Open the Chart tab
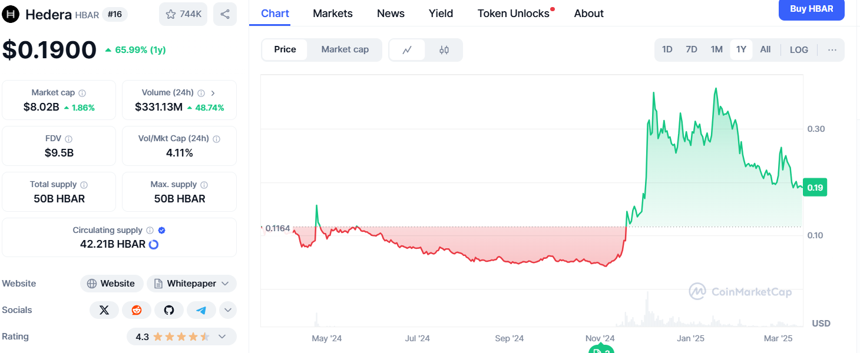 point(275,14)
